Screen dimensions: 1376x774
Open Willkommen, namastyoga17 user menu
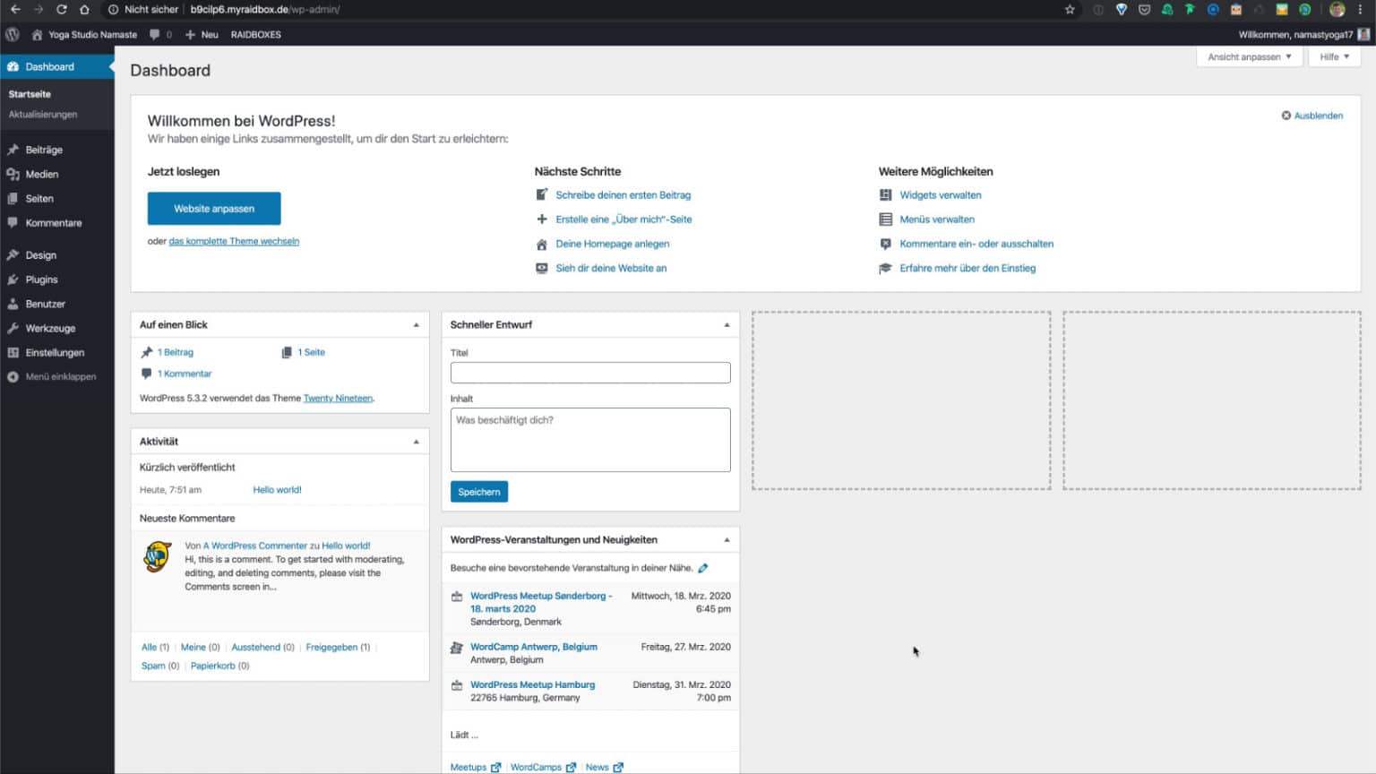click(1303, 35)
